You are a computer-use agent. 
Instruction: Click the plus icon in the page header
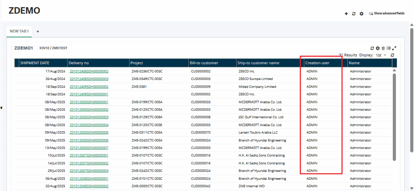[x=346, y=13]
